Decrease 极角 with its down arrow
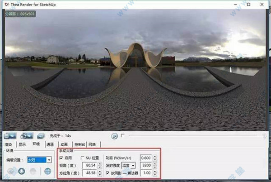The width and height of the screenshot is (271, 182). (x=100, y=167)
